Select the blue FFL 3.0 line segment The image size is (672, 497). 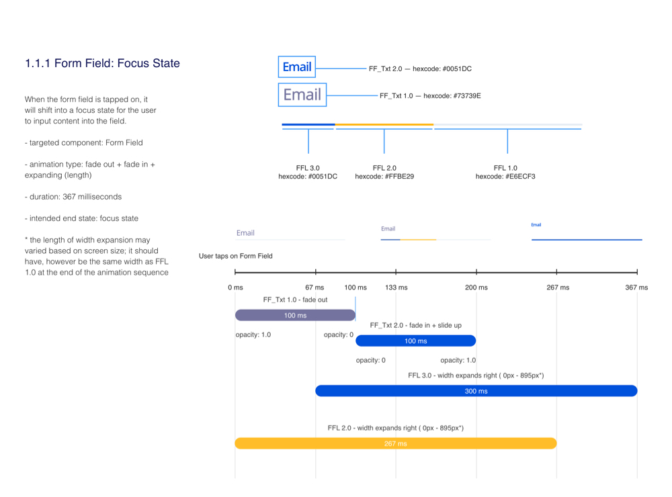click(x=308, y=124)
